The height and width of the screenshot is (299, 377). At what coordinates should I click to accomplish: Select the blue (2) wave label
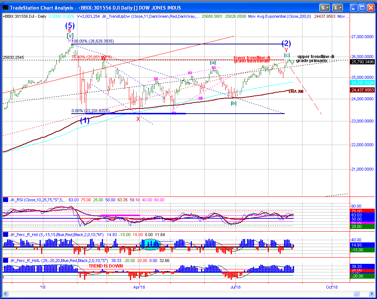pyautogui.click(x=286, y=43)
